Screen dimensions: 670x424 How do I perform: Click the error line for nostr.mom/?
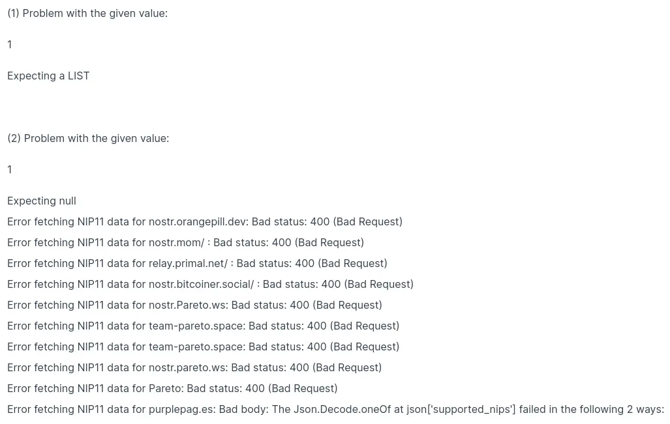pos(185,243)
